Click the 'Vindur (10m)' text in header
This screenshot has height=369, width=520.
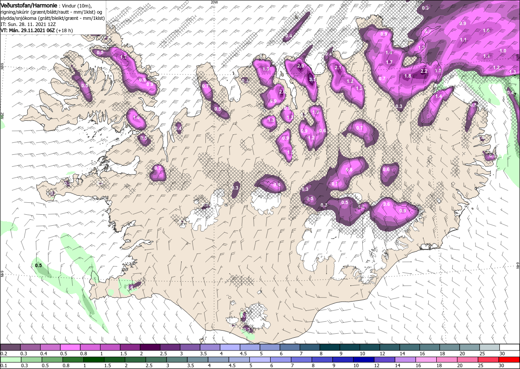coord(76,5)
